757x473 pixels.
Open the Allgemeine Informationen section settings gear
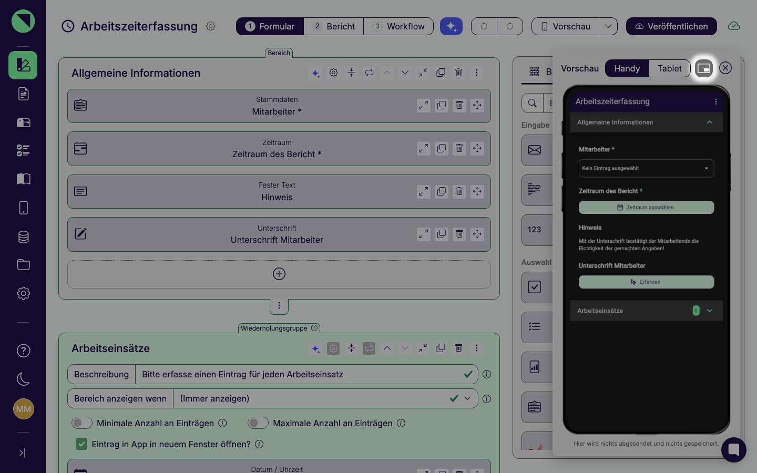point(333,73)
